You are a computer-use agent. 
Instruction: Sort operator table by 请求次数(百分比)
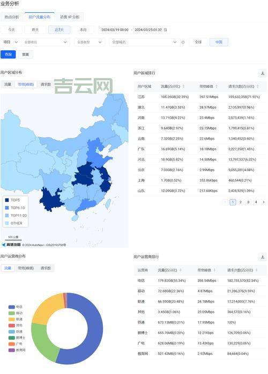click(x=256, y=270)
